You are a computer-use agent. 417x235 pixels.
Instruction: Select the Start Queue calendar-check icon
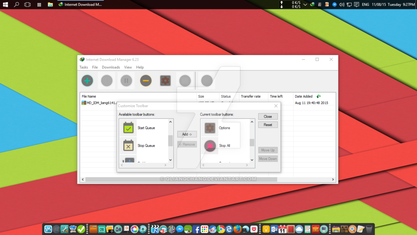tap(128, 128)
